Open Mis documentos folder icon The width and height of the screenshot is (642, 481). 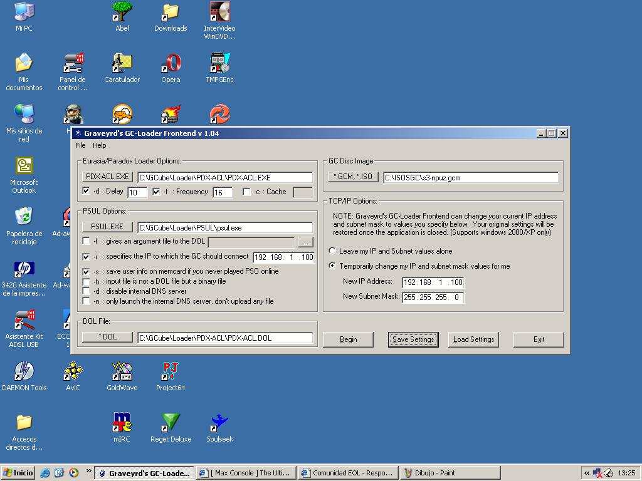(x=24, y=71)
